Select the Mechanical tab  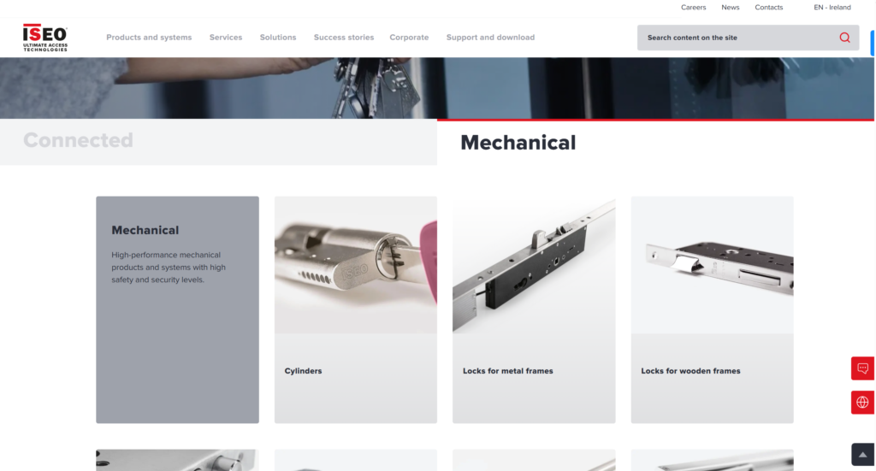tap(656, 143)
